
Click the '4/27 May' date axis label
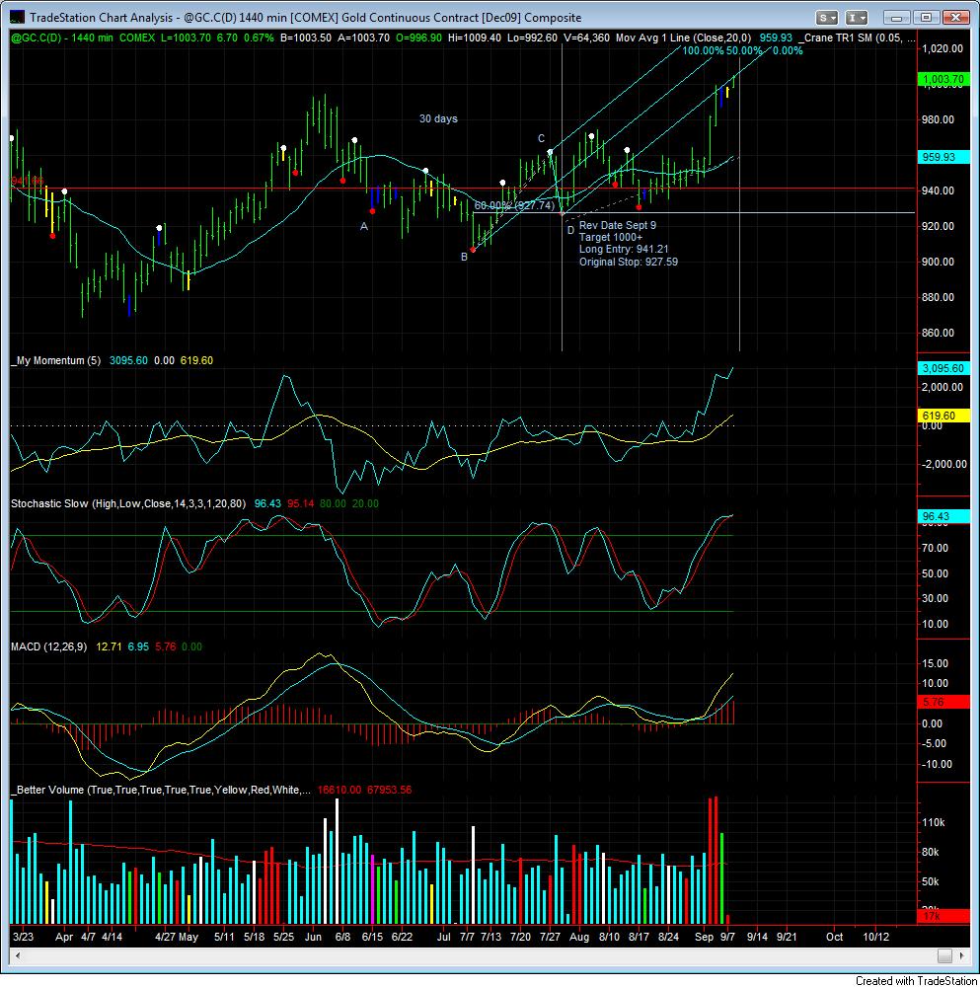(177, 937)
